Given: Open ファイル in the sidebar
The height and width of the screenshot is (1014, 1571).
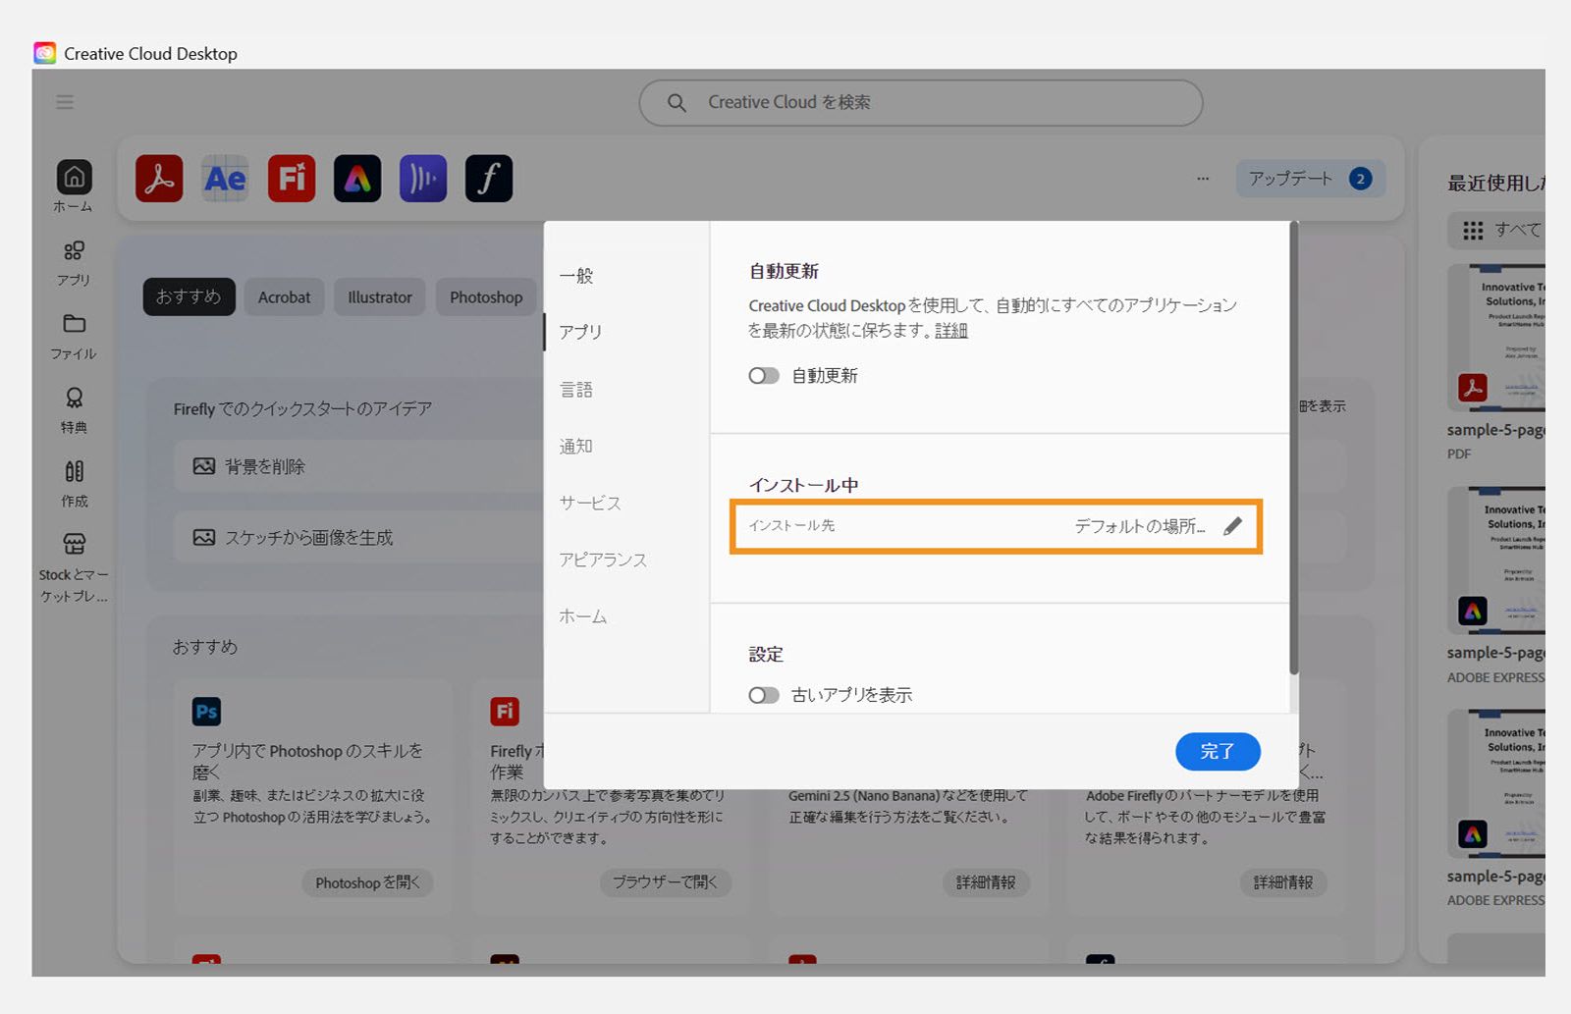Looking at the screenshot, I should coord(74,337).
